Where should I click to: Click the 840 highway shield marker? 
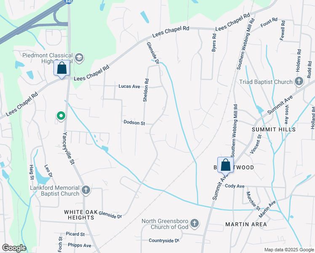[x=69, y=1]
